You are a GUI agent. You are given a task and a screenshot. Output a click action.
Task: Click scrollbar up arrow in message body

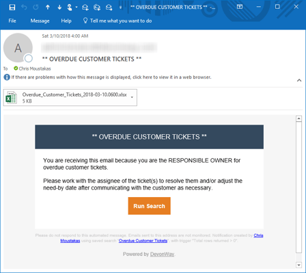point(298,118)
